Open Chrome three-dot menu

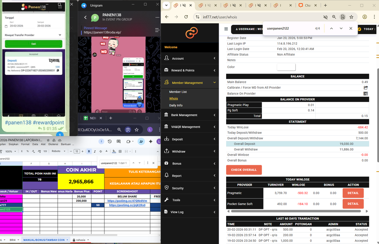tap(374, 17)
